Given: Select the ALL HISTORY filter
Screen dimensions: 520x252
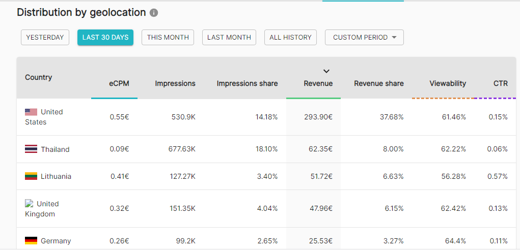Looking at the screenshot, I should point(290,38).
